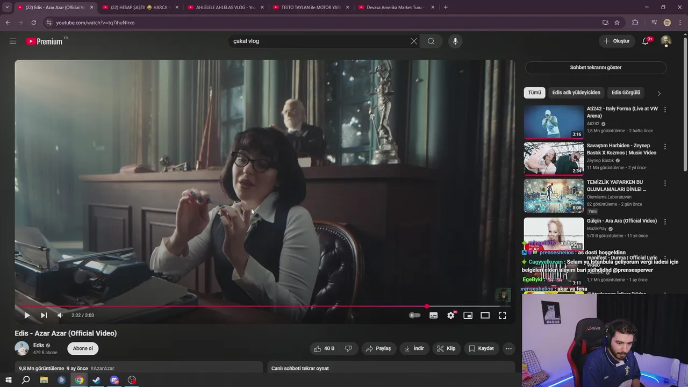
Task: Seek on the red progress bar
Action: click(264, 306)
